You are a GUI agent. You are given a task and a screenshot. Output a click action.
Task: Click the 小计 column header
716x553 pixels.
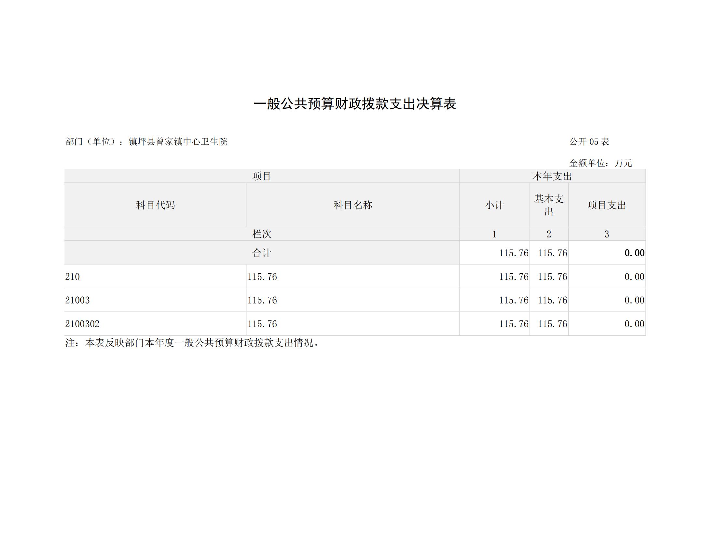pos(494,205)
